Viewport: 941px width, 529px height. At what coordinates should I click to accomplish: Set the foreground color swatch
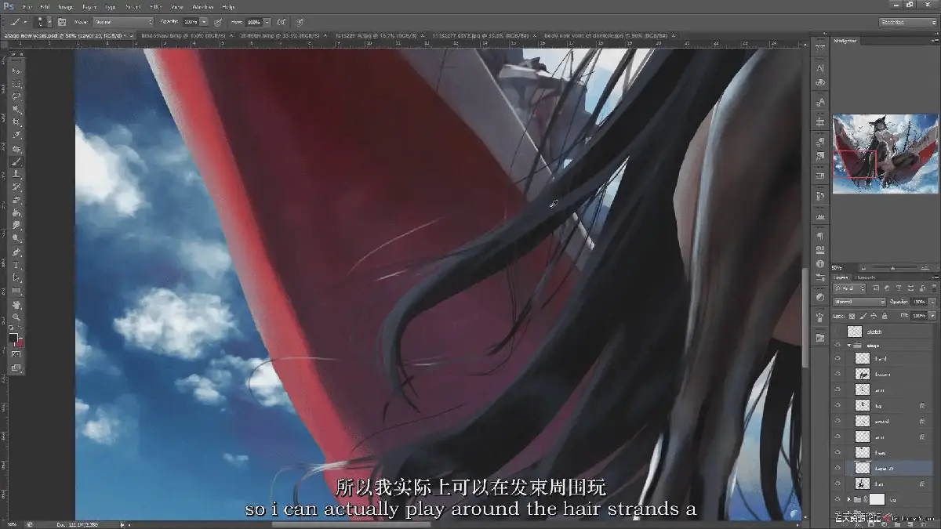(x=14, y=338)
